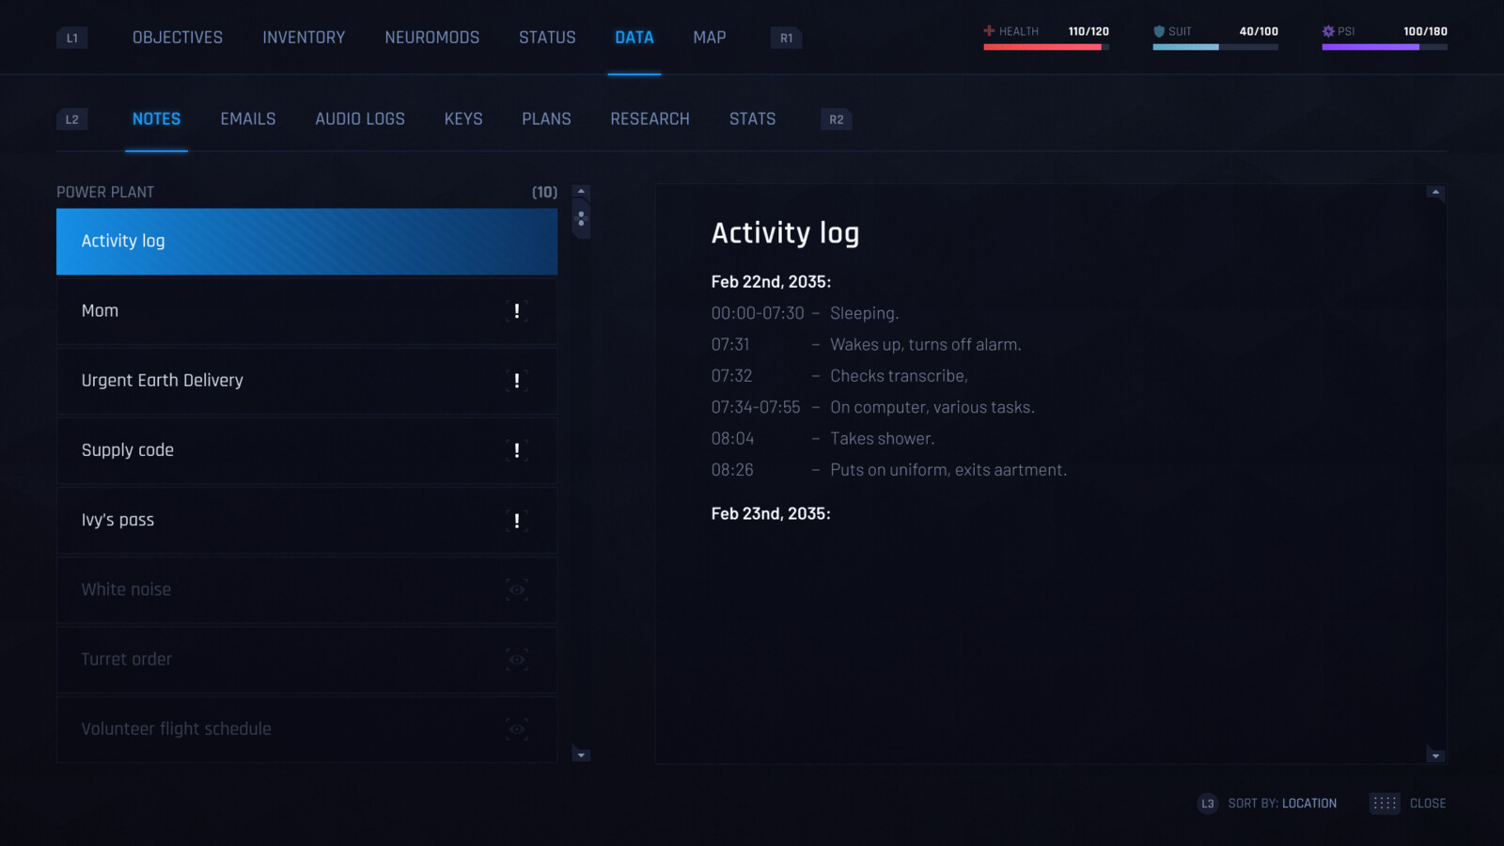This screenshot has height=846, width=1504.
Task: Toggle the eye icon on Turret order
Action: [x=517, y=659]
